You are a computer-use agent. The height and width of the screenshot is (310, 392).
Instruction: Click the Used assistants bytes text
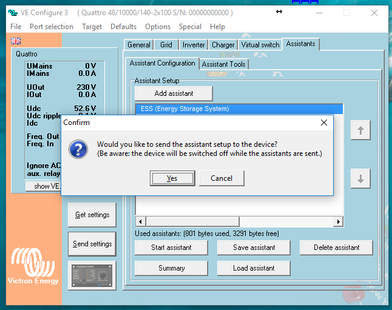(207, 234)
